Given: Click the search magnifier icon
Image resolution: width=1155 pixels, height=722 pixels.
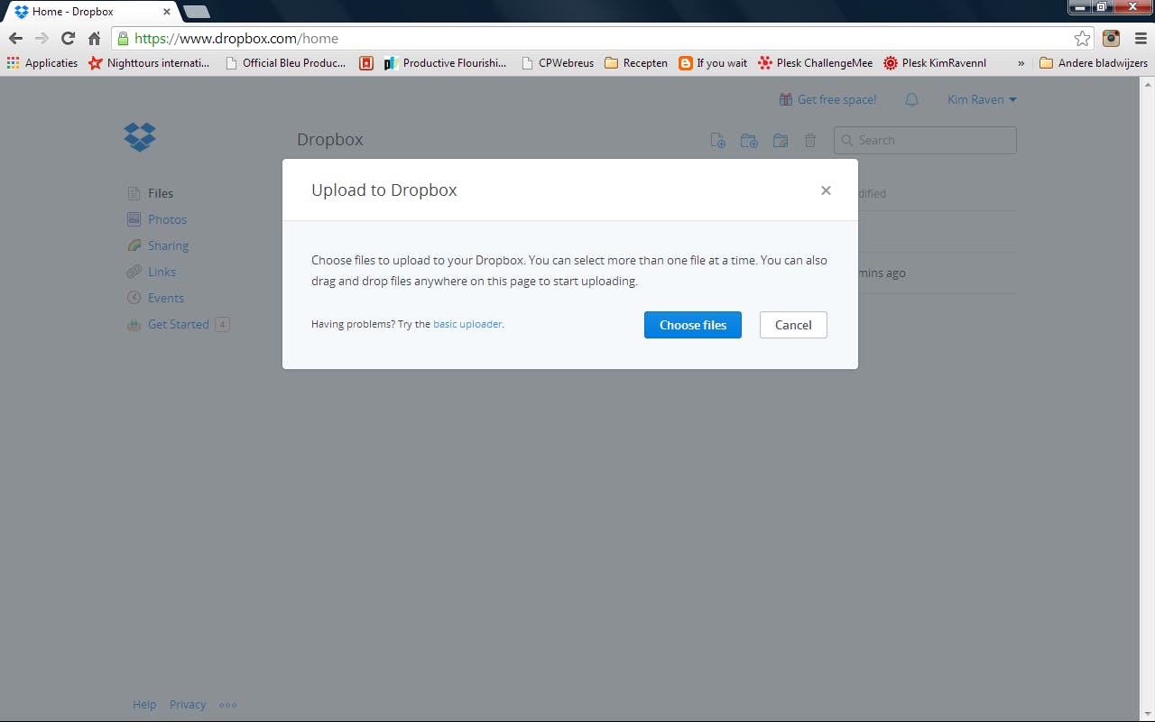Looking at the screenshot, I should 847,140.
